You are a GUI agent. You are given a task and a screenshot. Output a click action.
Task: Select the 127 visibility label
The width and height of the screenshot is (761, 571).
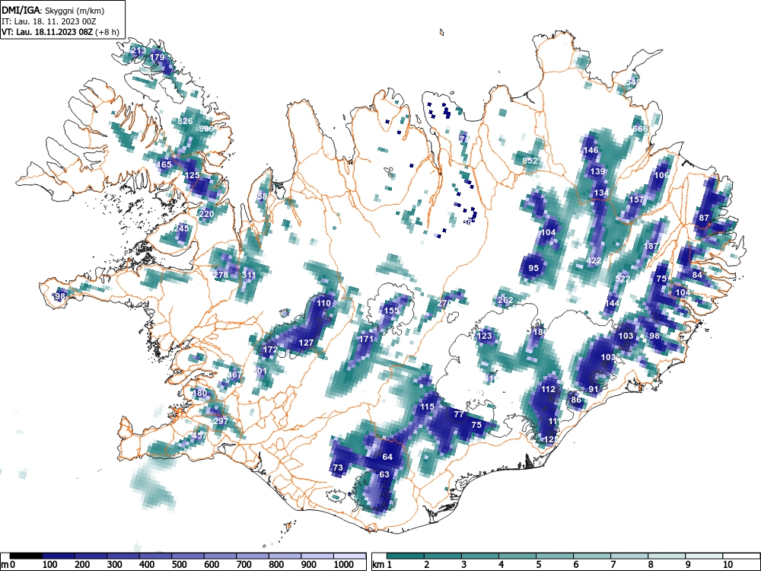click(306, 343)
